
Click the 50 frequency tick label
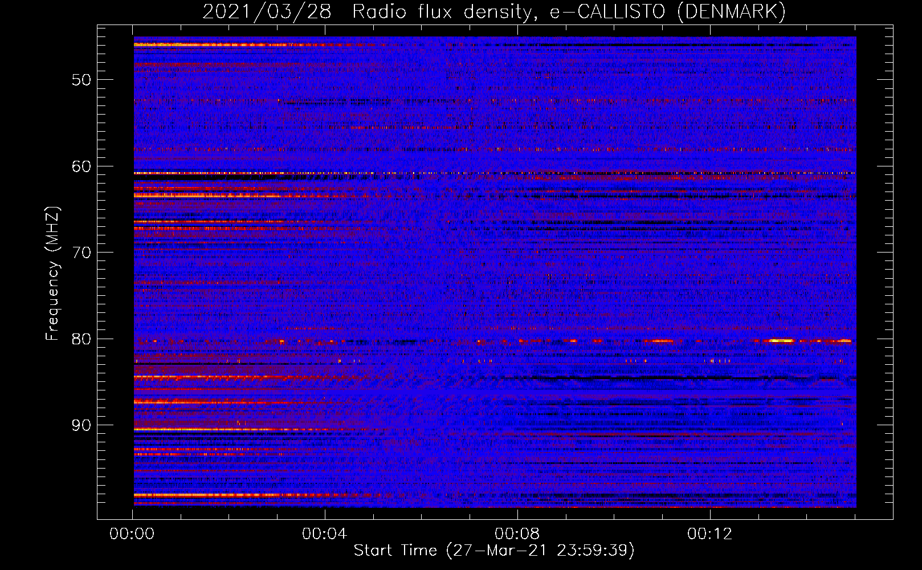[x=81, y=80]
